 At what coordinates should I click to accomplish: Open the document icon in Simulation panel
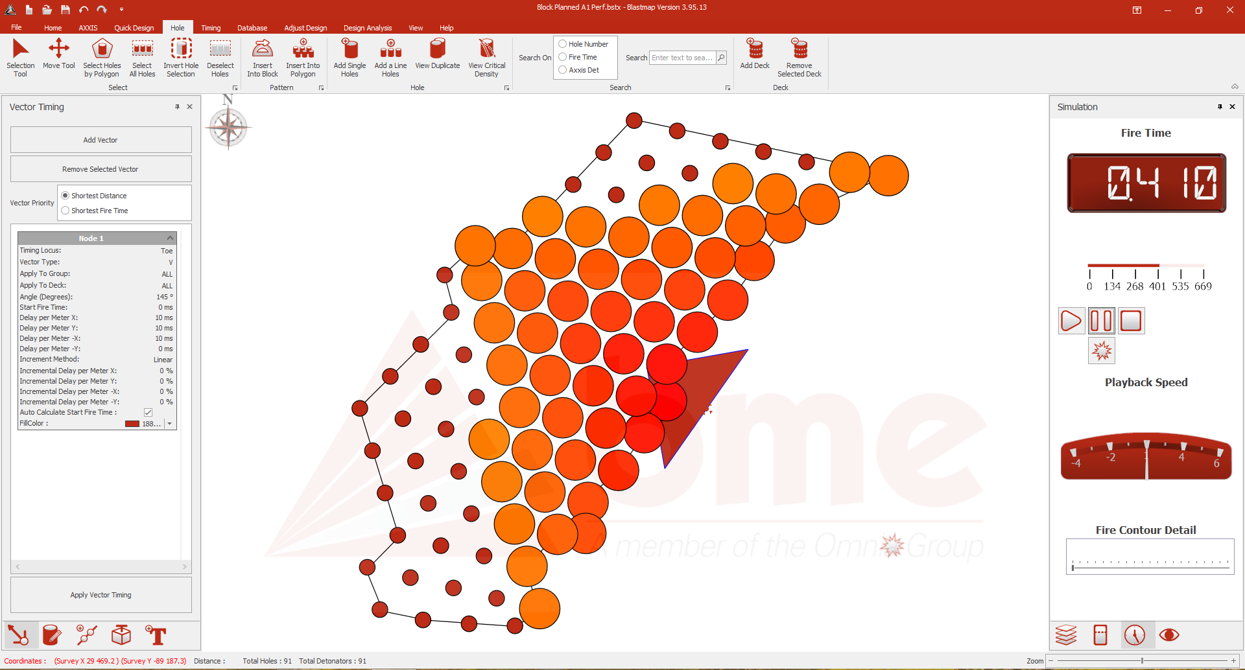click(x=1100, y=635)
